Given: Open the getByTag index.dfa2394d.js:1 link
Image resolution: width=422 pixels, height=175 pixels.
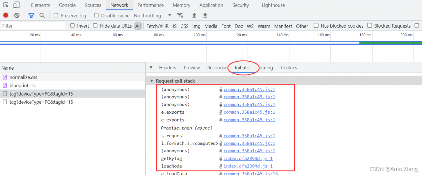Looking at the screenshot, I should pyautogui.click(x=248, y=159).
